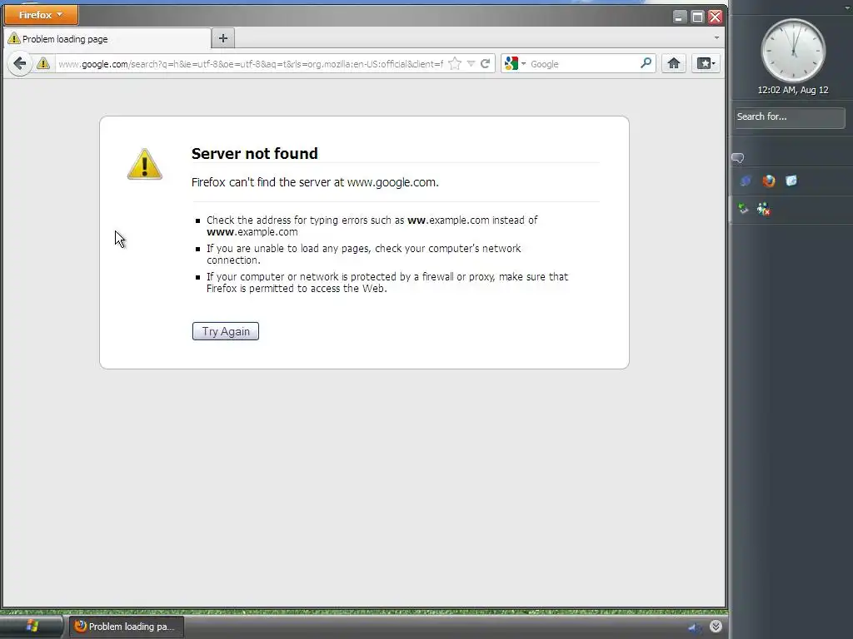Minimize the Firefox window
Screen dimensions: 853x639
pos(679,17)
